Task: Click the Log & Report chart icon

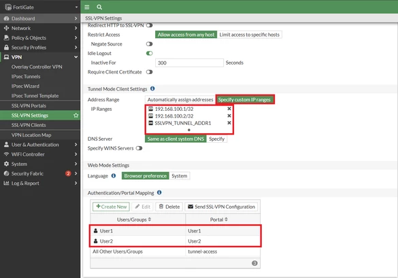Action: pos(6,183)
